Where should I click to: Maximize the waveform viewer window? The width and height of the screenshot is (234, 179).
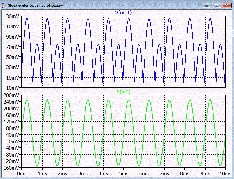217,6
